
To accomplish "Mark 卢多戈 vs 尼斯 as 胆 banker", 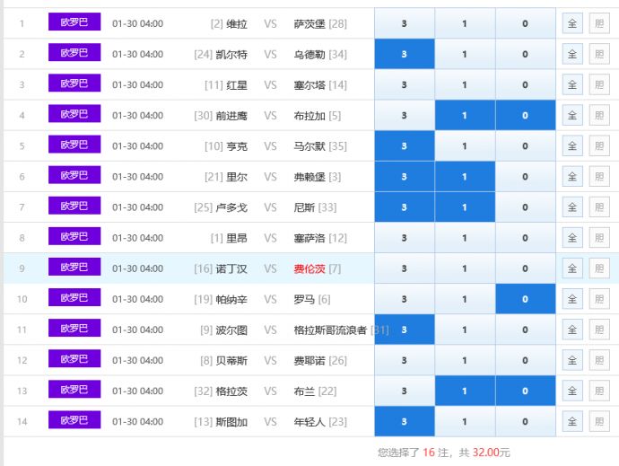I will [x=599, y=207].
